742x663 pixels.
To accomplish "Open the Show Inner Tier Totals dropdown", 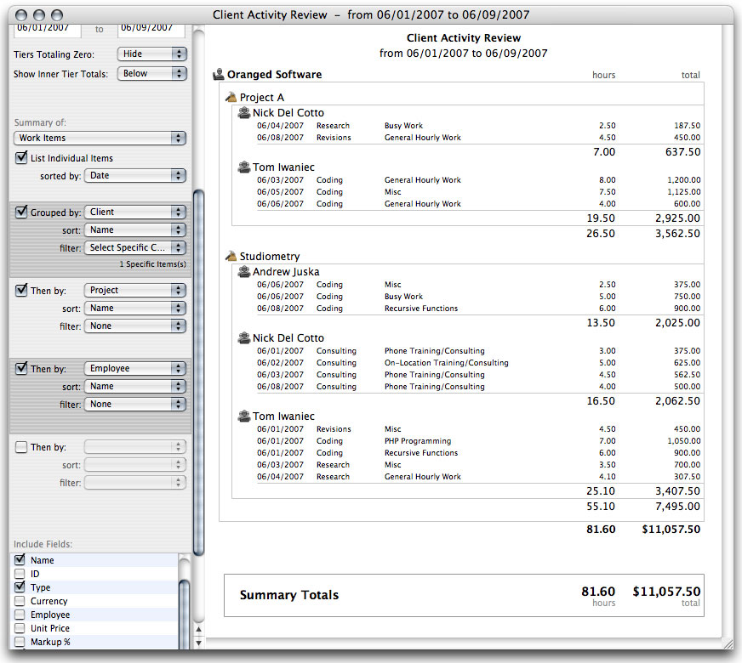I will click(152, 73).
